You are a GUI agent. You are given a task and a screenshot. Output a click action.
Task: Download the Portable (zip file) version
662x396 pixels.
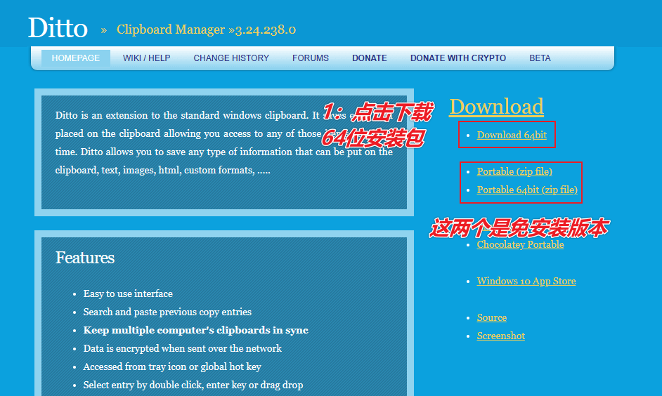(x=514, y=171)
